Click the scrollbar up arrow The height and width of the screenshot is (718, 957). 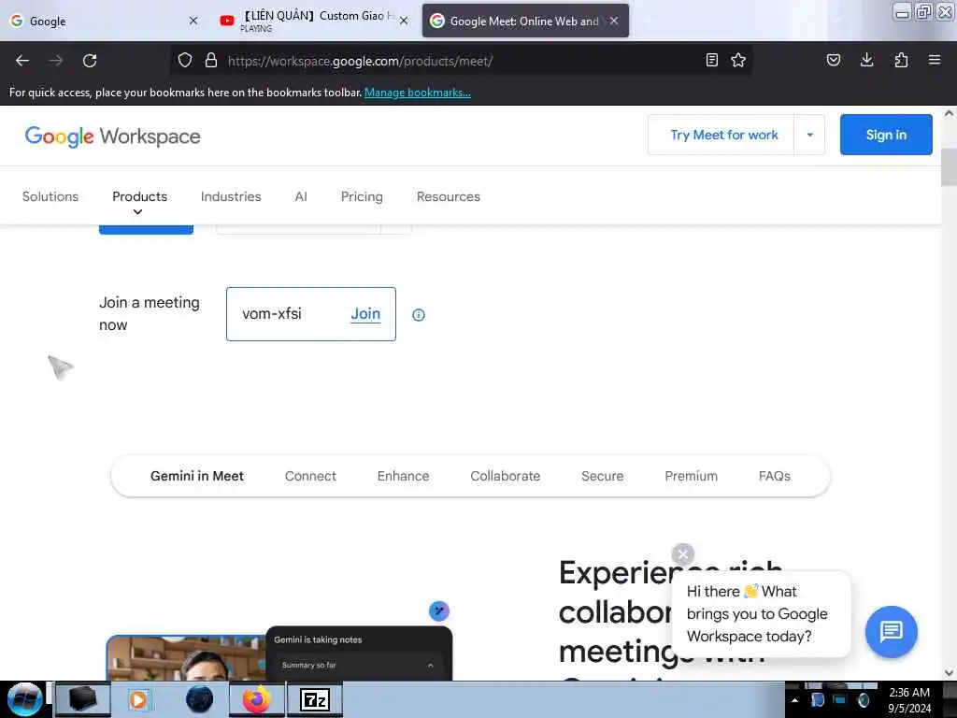[949, 113]
